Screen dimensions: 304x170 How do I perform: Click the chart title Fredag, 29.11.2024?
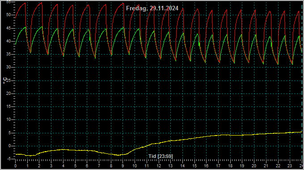point(152,8)
